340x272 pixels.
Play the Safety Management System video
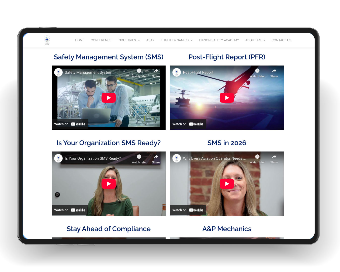click(109, 98)
